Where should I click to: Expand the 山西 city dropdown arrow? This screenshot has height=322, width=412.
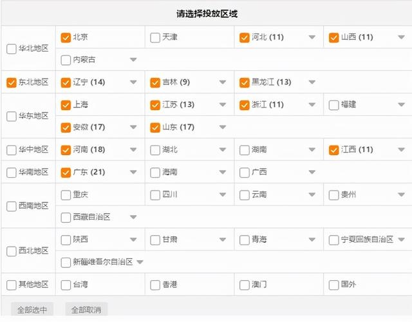(401, 37)
